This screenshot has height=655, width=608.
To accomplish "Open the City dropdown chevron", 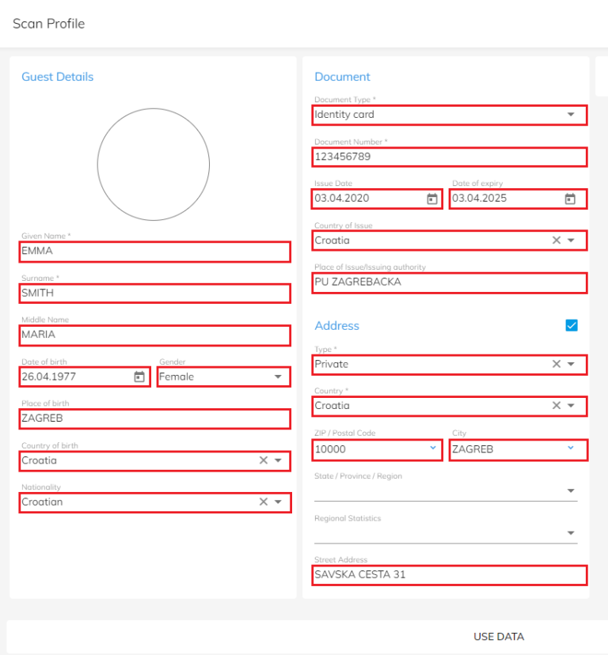I will click(x=571, y=449).
